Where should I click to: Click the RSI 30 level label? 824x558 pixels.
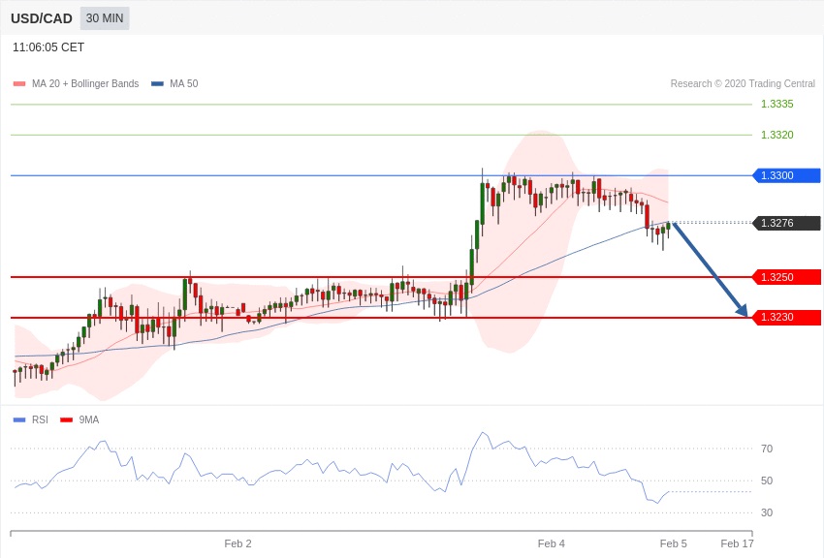coord(767,512)
